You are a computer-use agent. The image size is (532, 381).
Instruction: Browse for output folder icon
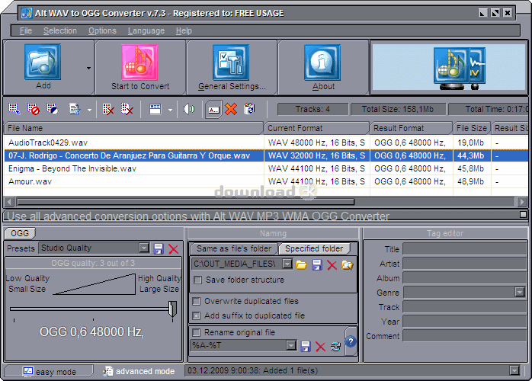301,264
